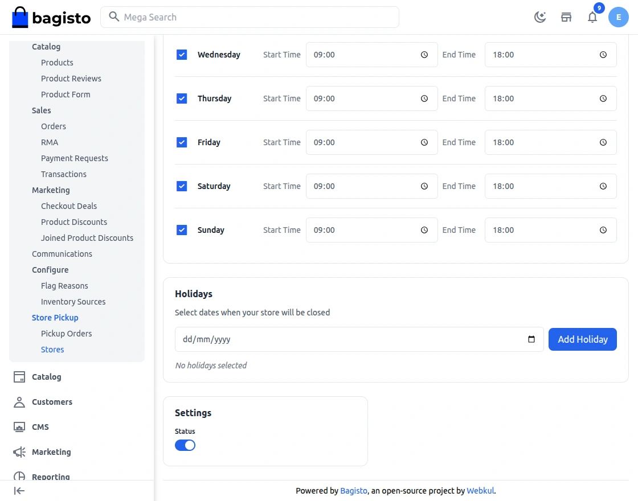Uncheck the Friday checkbox

(182, 142)
